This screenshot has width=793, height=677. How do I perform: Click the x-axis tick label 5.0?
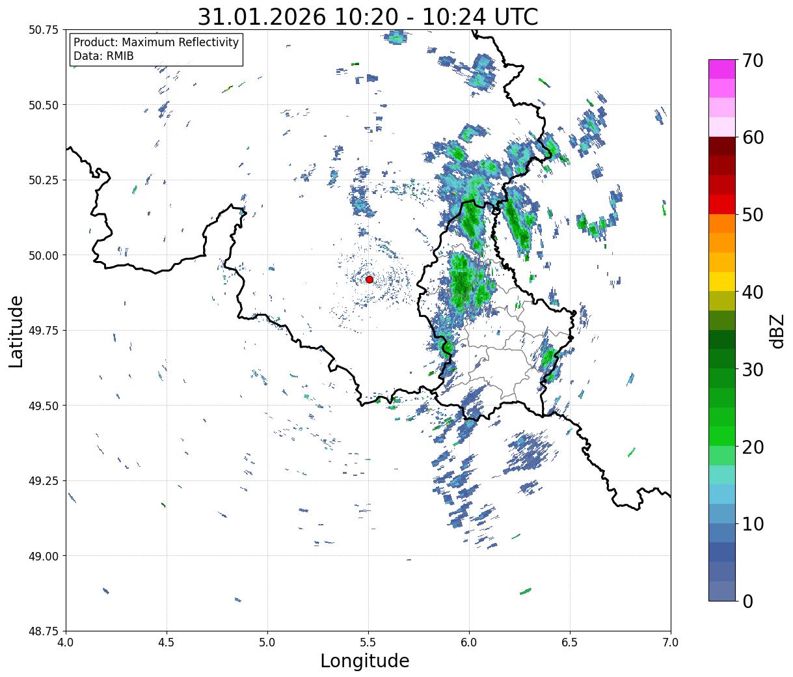pos(267,642)
